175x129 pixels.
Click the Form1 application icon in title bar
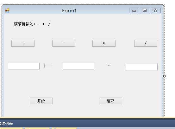7,10
